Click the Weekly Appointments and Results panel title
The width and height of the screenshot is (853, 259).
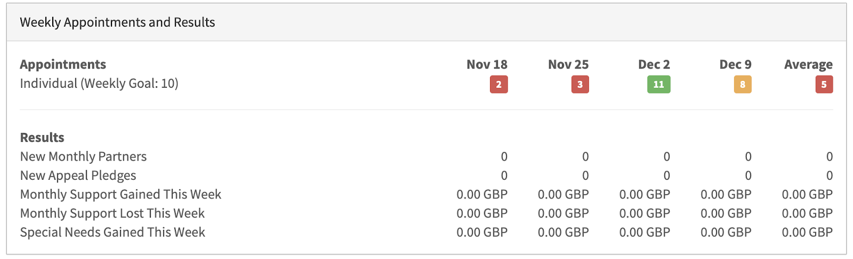(117, 22)
